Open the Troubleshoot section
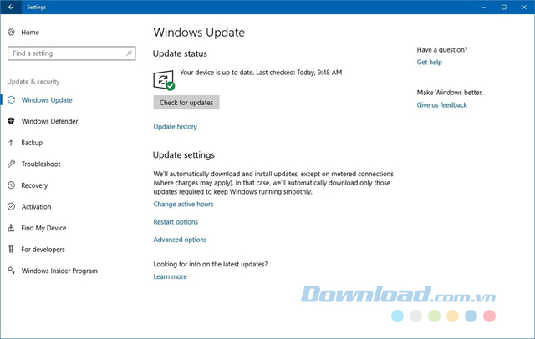This screenshot has height=339, width=535. [41, 164]
